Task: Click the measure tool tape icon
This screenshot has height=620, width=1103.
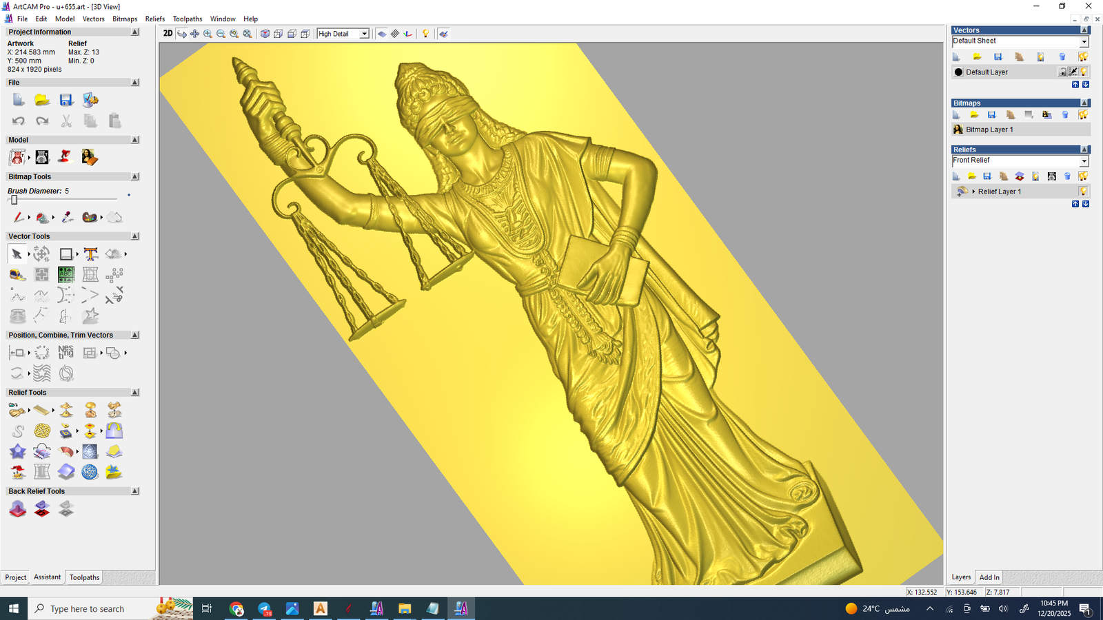Action: 17,276
